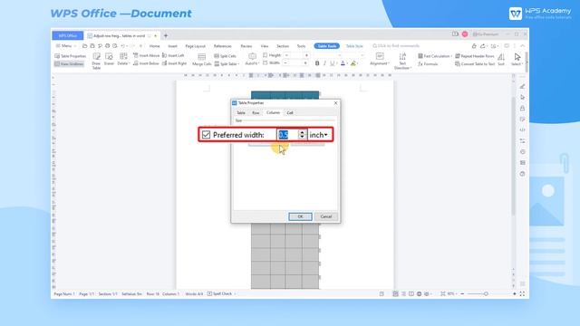This screenshot has width=580, height=326.
Task: Switch to Cell tab in Table Properties
Action: coord(290,112)
